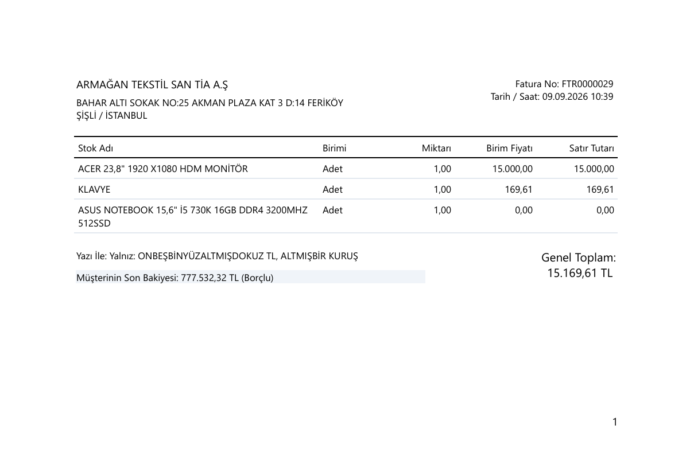
Task: Click the Tarih / Saat date line
Action: 552,96
